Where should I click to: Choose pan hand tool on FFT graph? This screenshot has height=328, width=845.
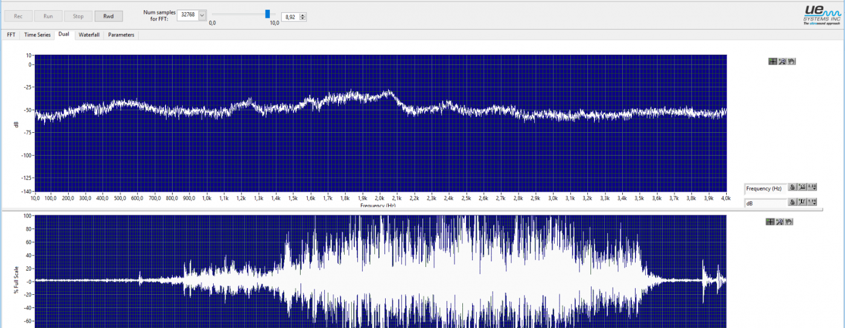click(x=791, y=61)
